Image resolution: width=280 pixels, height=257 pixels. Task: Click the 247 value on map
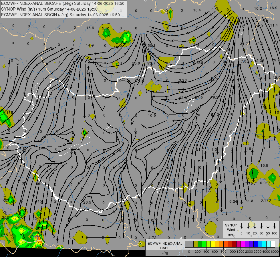pos(38,218)
